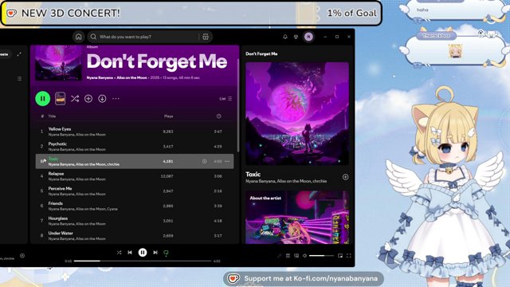Click the 'Toxic' song title in Now Playing panel
This screenshot has width=510, height=287.
(x=253, y=175)
